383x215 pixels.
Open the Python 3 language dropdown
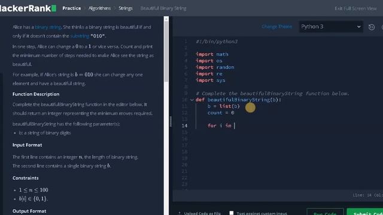click(331, 26)
